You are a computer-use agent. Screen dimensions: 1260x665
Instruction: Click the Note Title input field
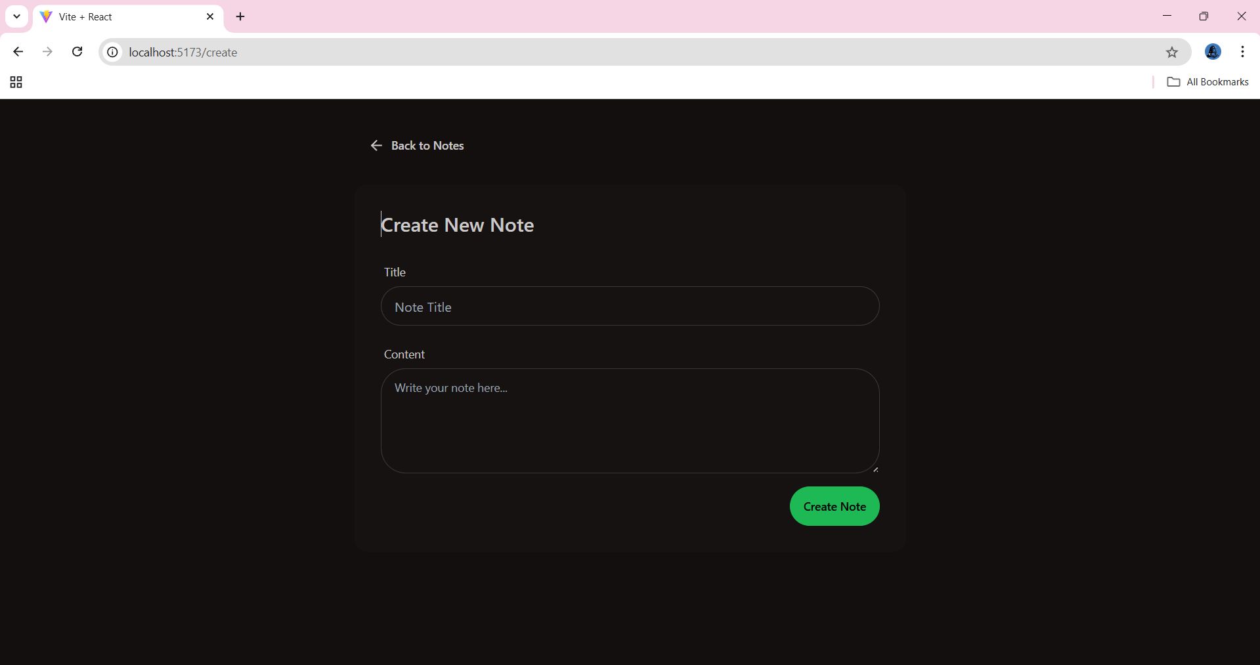(x=629, y=307)
